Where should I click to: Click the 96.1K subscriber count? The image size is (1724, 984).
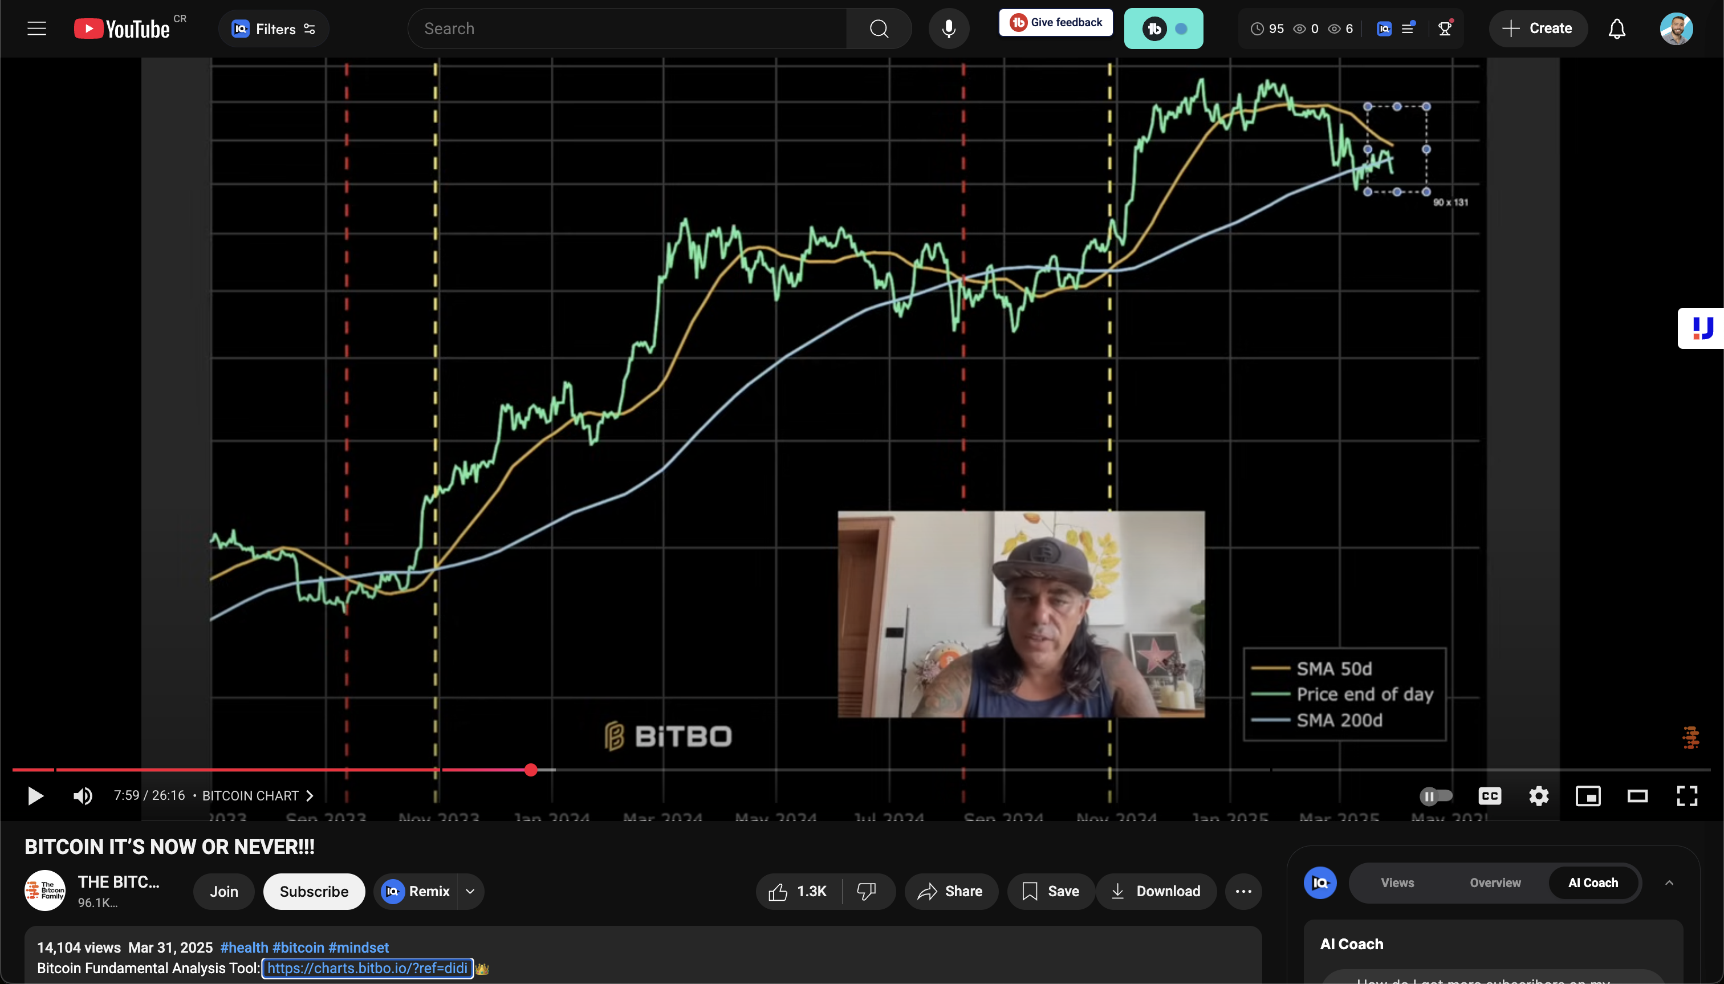97,903
